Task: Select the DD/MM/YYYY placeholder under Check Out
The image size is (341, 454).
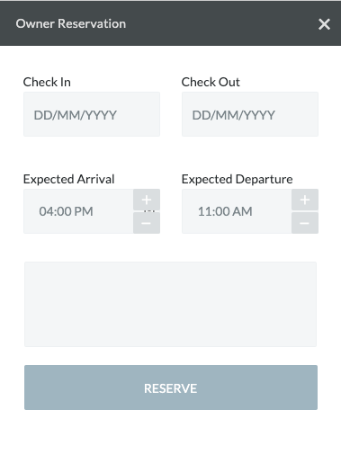Action: pyautogui.click(x=233, y=115)
